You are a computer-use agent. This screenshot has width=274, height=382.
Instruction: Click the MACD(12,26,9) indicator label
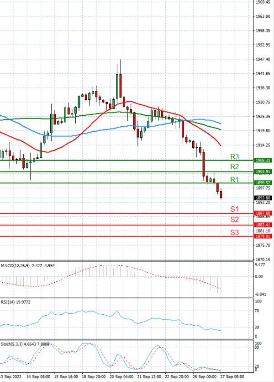28,265
